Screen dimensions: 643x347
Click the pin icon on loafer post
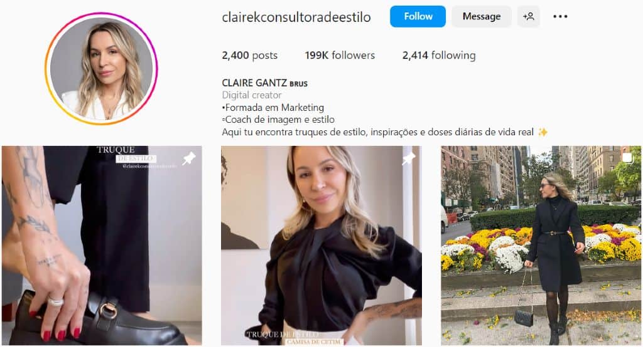point(189,158)
